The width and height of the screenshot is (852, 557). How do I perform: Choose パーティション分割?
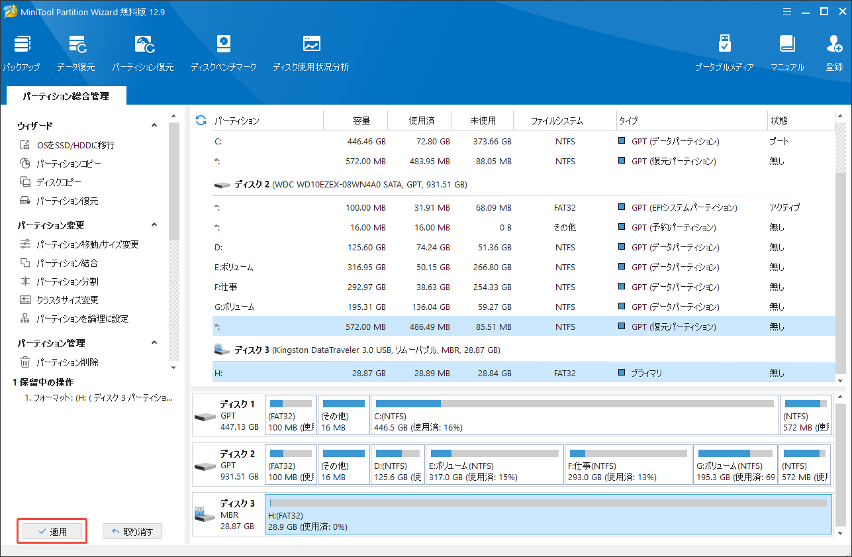pyautogui.click(x=58, y=281)
